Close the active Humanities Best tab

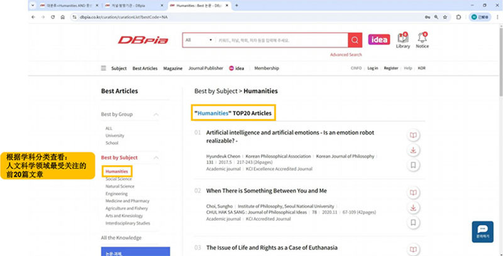click(x=228, y=6)
